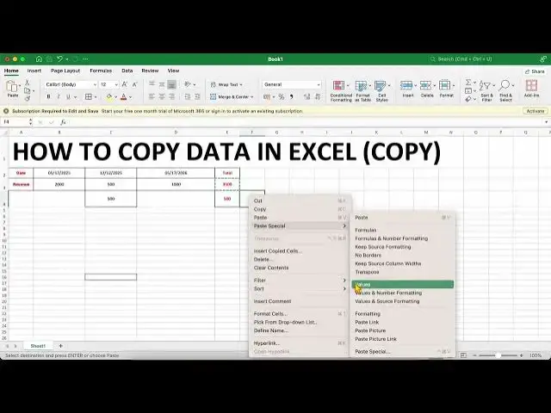Click the Increase Decimal icon
This screenshot has width=551, height=413.
pyautogui.click(x=306, y=97)
